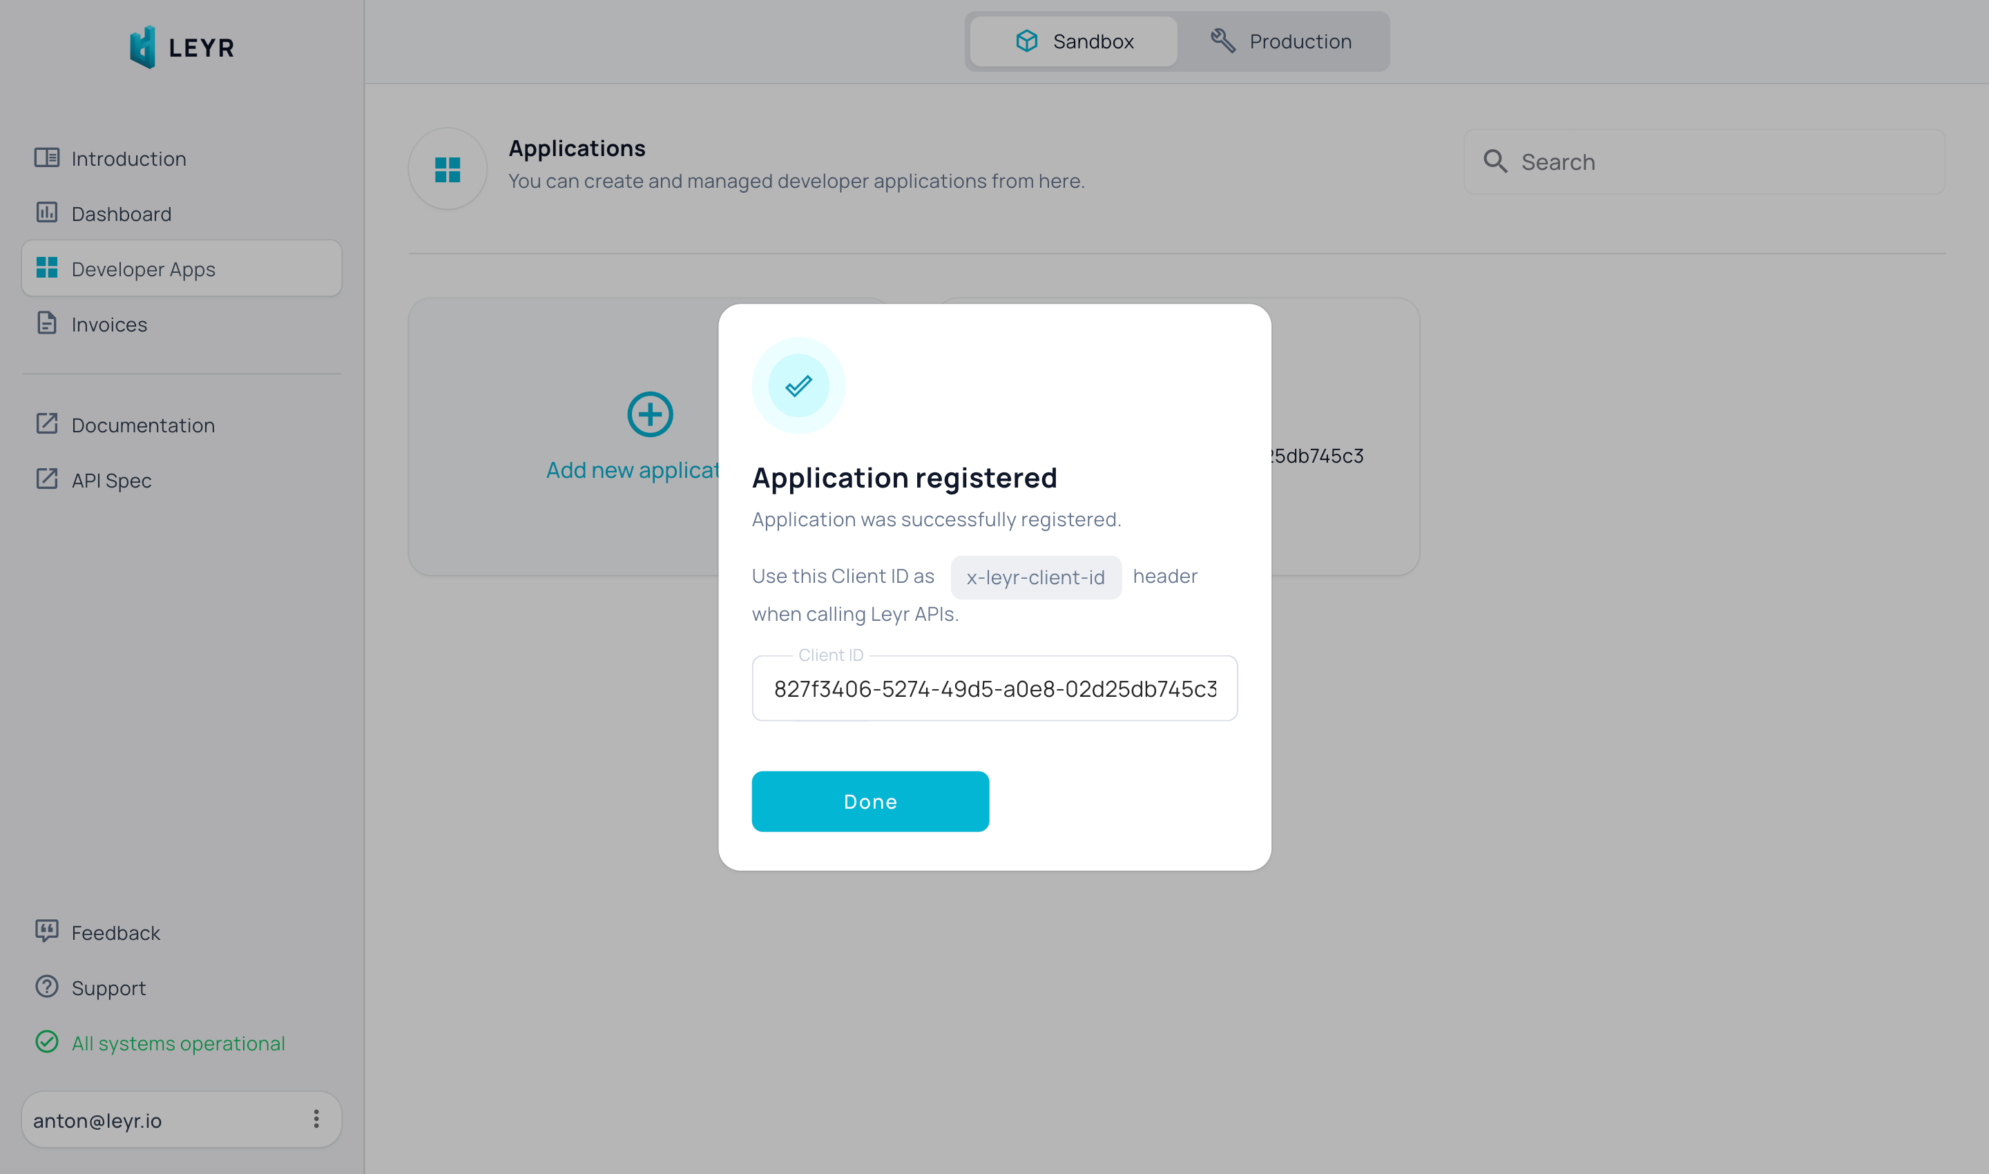Click Done to close registration modal

pos(871,801)
